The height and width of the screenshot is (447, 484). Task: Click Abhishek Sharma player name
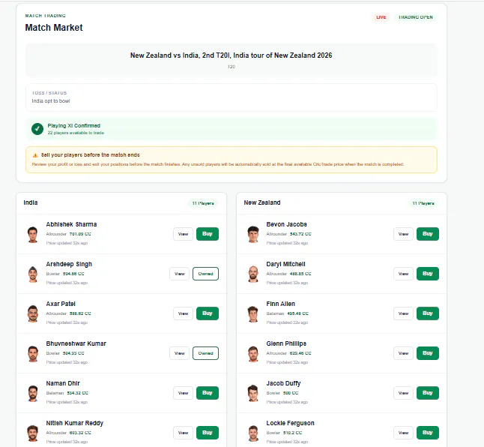[71, 224]
